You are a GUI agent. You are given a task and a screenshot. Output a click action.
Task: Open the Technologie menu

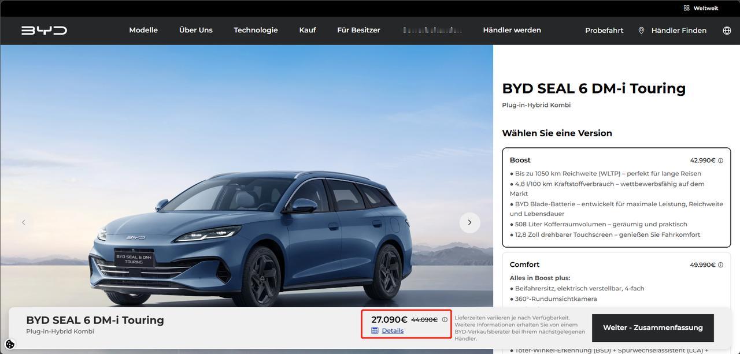pyautogui.click(x=256, y=30)
